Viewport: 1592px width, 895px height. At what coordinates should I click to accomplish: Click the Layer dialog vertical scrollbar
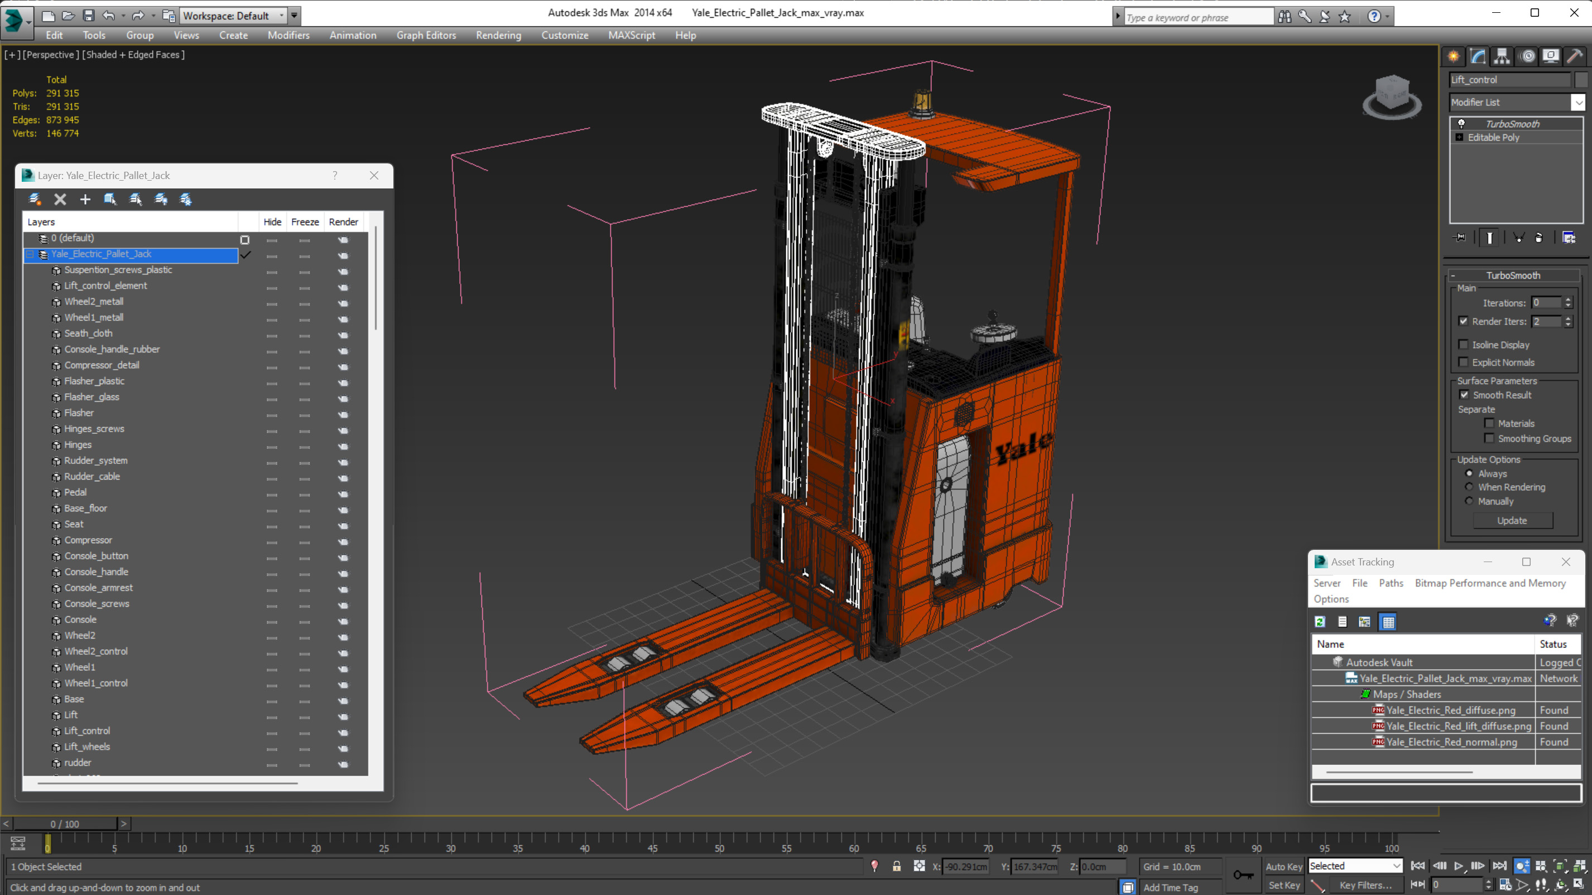376,278
